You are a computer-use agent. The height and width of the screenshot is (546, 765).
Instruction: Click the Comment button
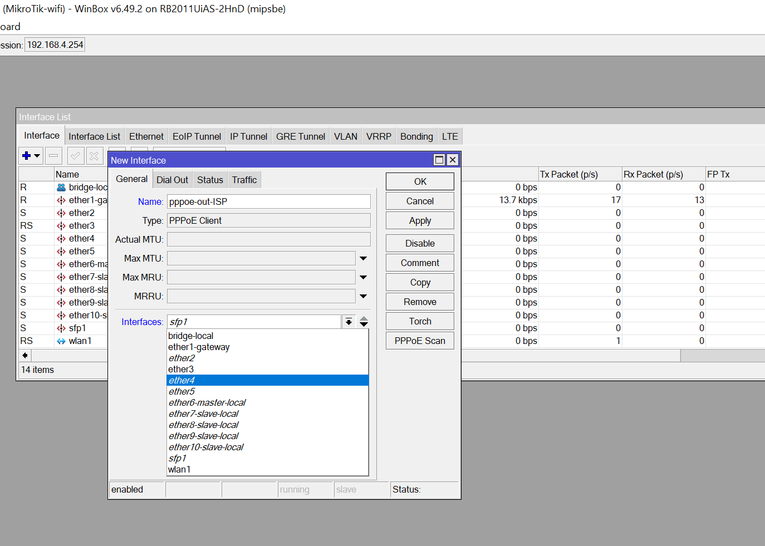pos(420,263)
